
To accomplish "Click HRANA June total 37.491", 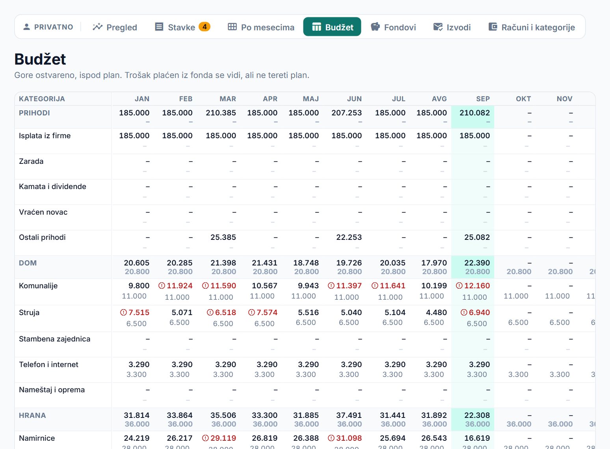I will (349, 416).
